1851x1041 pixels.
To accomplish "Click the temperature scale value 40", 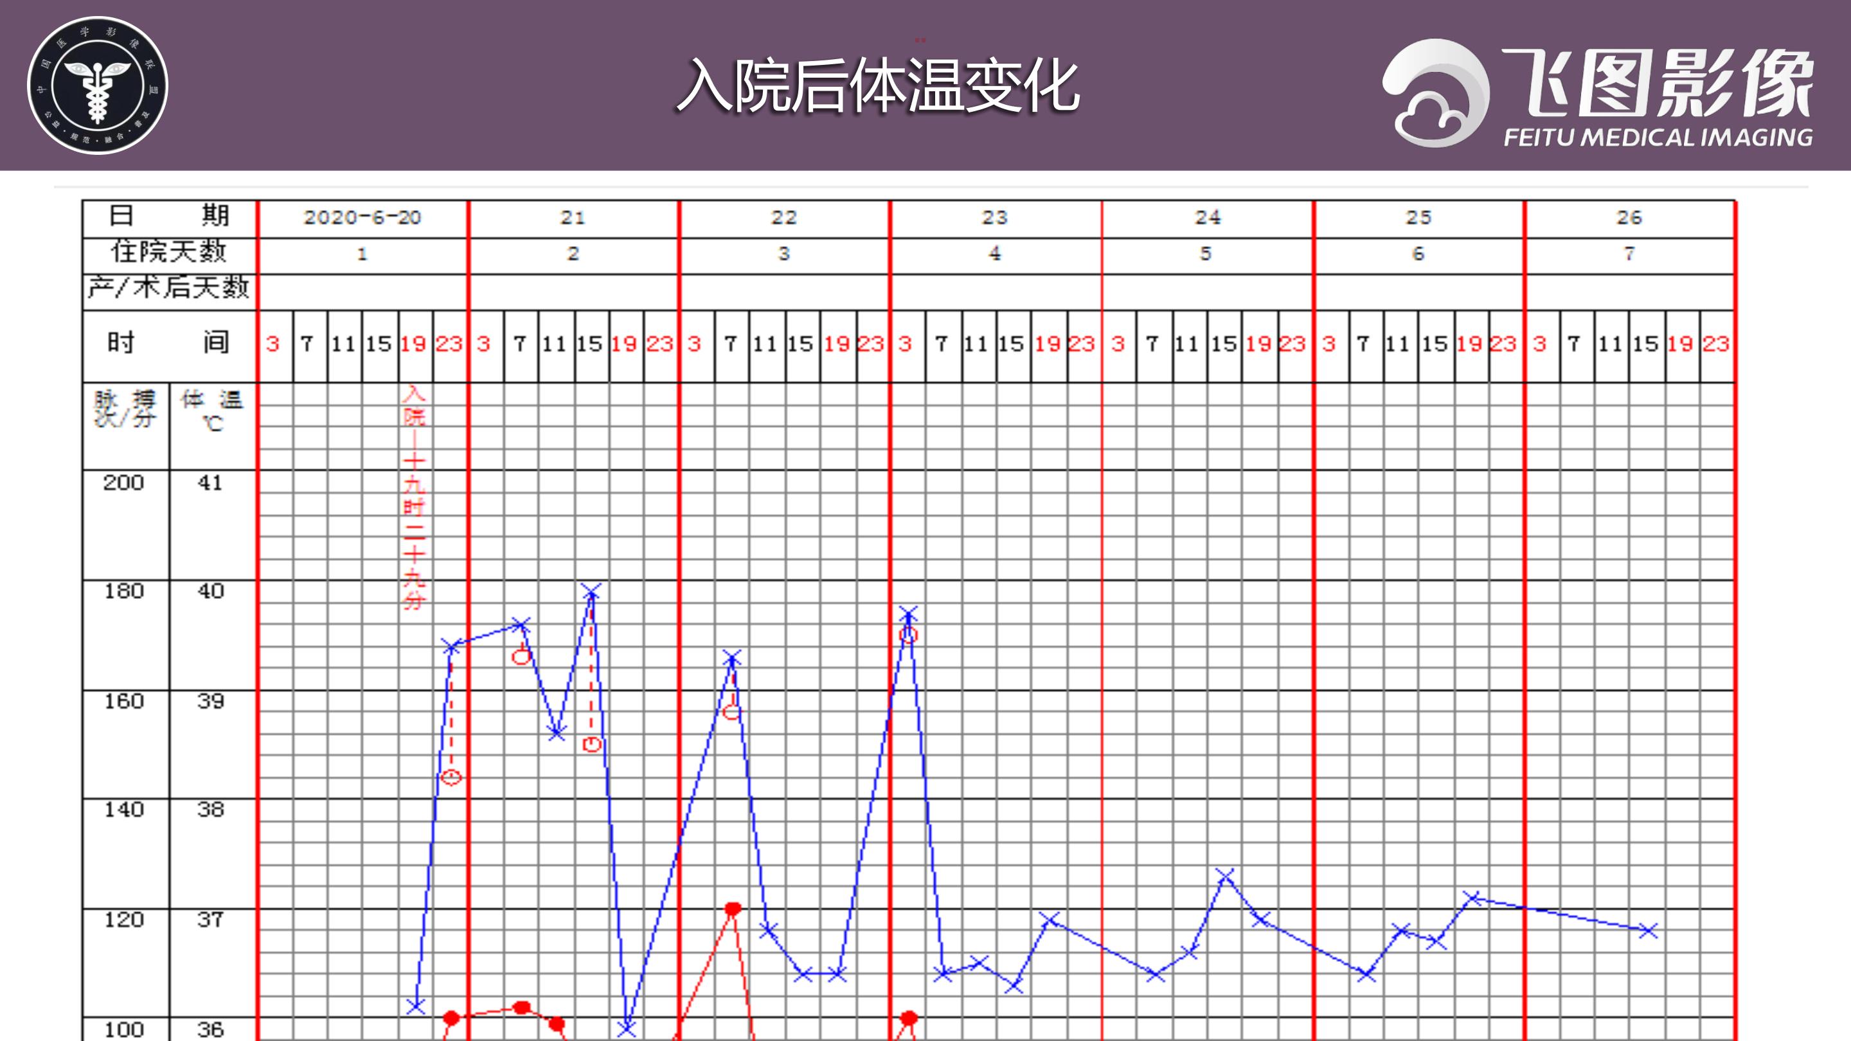I will (x=211, y=591).
